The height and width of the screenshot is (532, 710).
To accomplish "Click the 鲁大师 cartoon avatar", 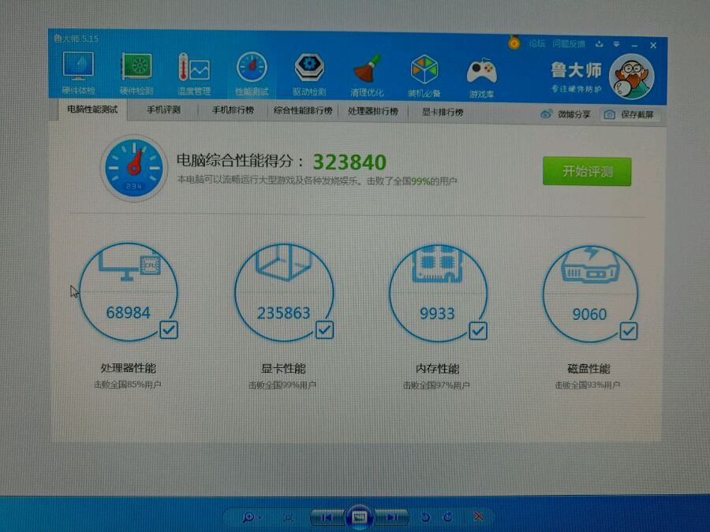I will (x=632, y=77).
